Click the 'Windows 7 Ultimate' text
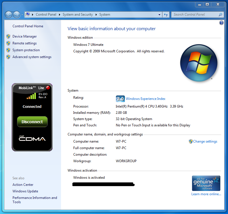Image resolution: width=228 pixels, height=214 pixels. coord(88,45)
